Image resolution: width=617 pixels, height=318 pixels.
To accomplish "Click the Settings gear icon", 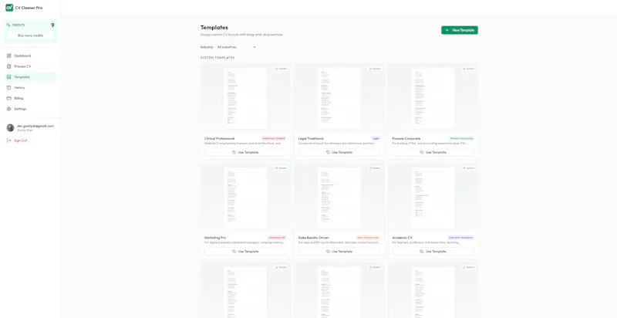I will [9, 109].
